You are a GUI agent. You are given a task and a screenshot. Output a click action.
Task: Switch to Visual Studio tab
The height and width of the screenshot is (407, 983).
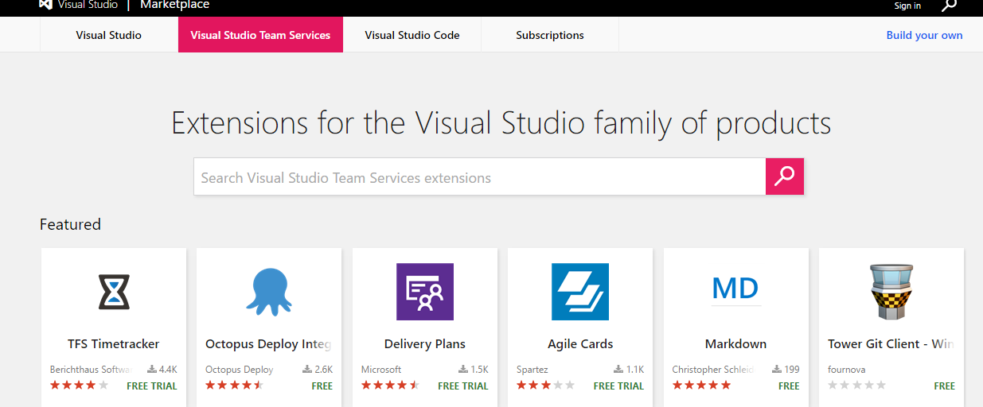(x=109, y=35)
